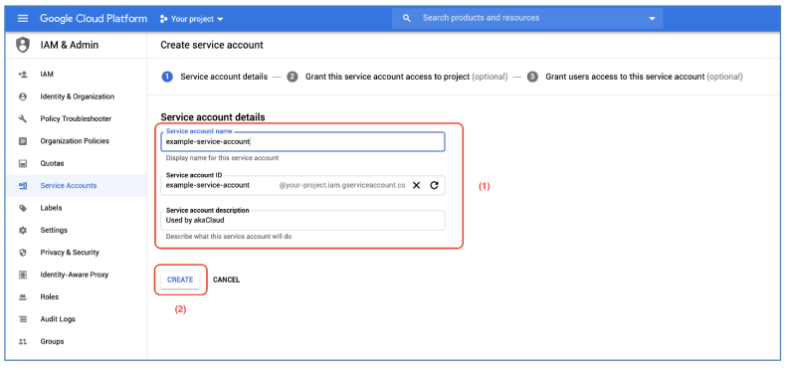Focus the Search products and resources box
The image size is (788, 370).
(527, 18)
